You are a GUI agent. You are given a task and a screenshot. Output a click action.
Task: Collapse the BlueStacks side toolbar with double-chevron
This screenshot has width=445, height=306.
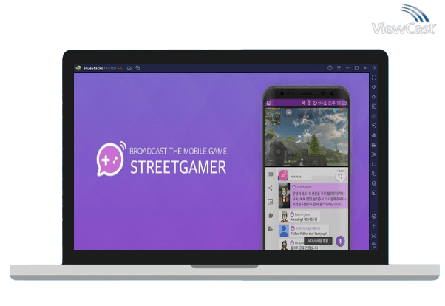(x=374, y=68)
